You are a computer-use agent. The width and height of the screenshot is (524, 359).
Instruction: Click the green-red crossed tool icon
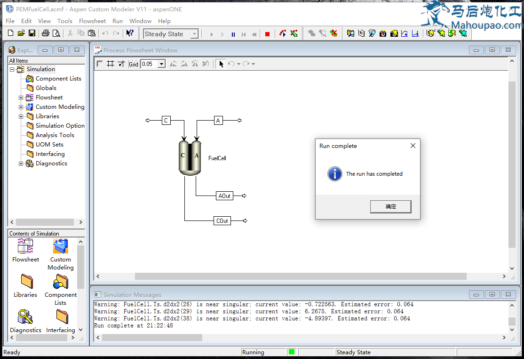tap(333, 33)
